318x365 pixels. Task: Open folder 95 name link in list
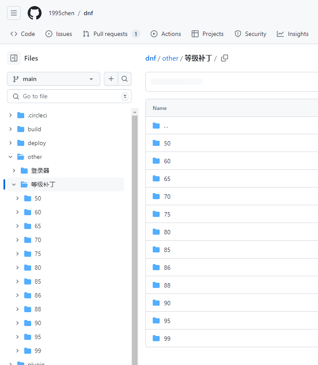click(167, 321)
